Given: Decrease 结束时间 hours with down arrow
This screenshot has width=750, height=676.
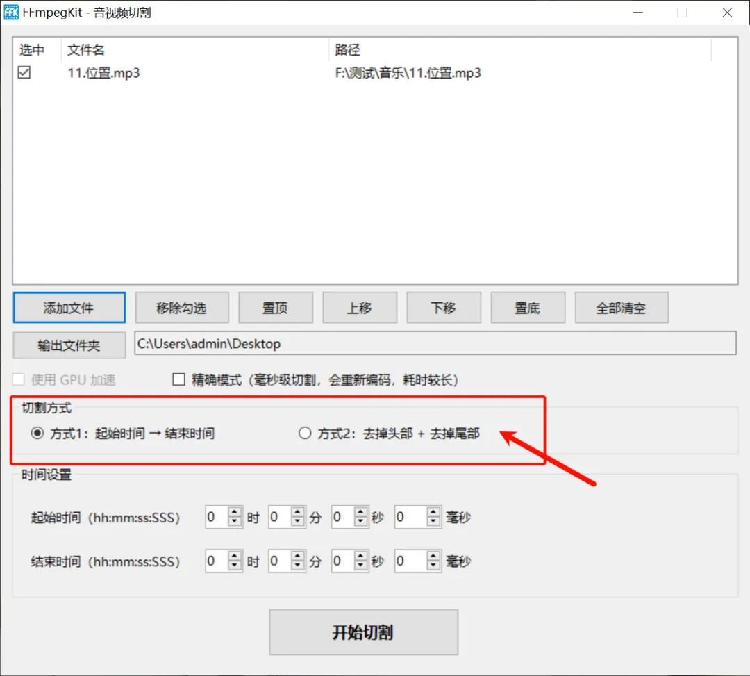Looking at the screenshot, I should (x=235, y=566).
